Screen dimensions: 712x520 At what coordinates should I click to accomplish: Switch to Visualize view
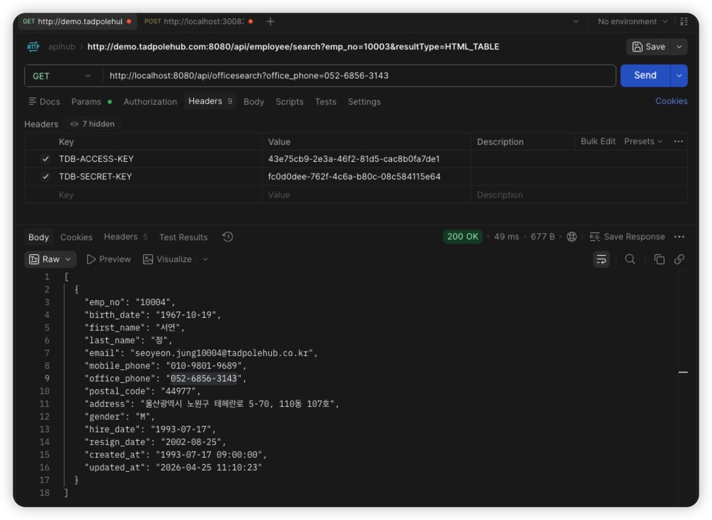[167, 259]
